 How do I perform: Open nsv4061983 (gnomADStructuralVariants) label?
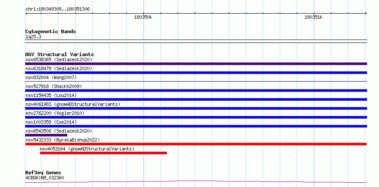73,104
